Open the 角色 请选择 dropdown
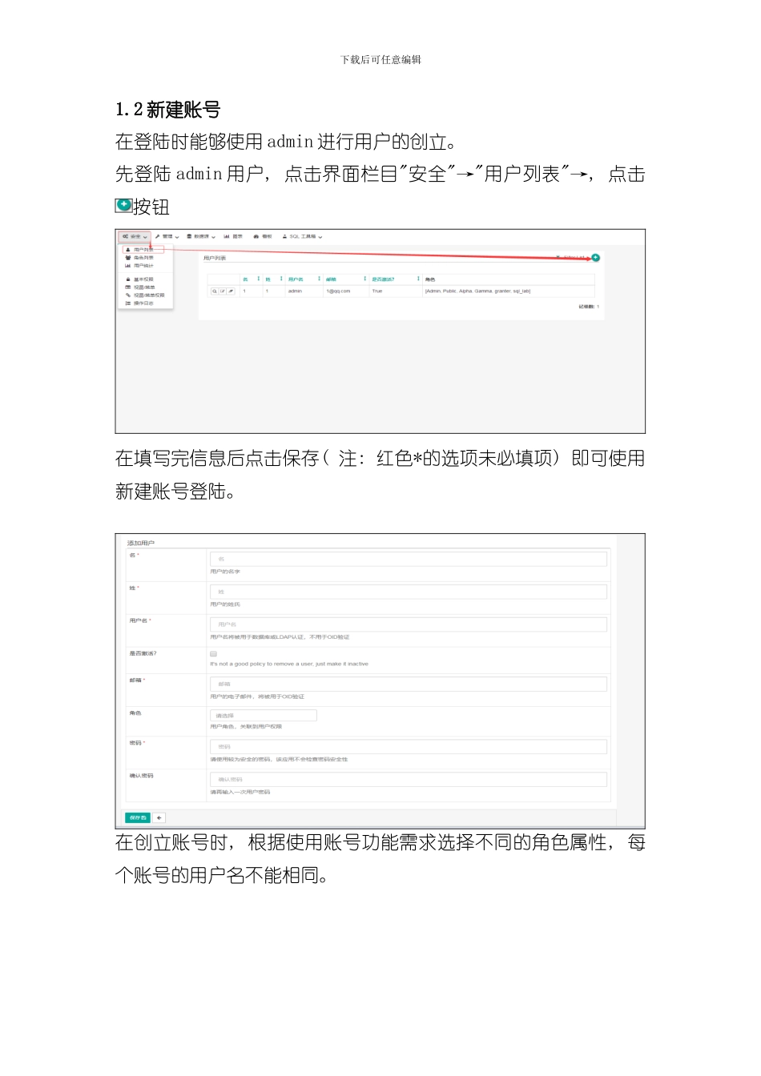761x1076 pixels. (263, 716)
